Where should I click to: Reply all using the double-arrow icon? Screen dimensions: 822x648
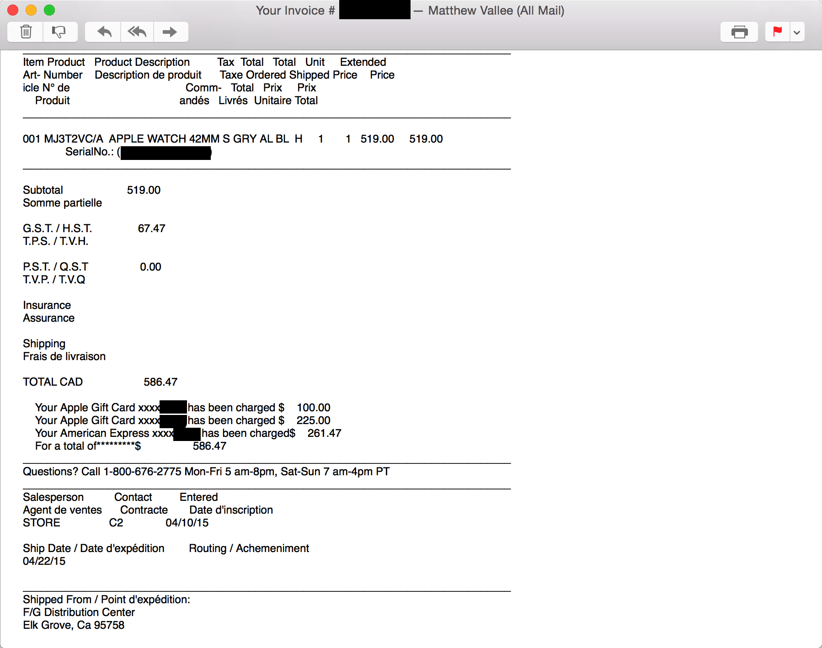pos(137,32)
